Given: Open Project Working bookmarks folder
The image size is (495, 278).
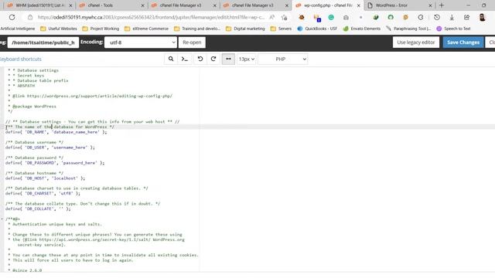Looking at the screenshot, I should tap(101, 29).
